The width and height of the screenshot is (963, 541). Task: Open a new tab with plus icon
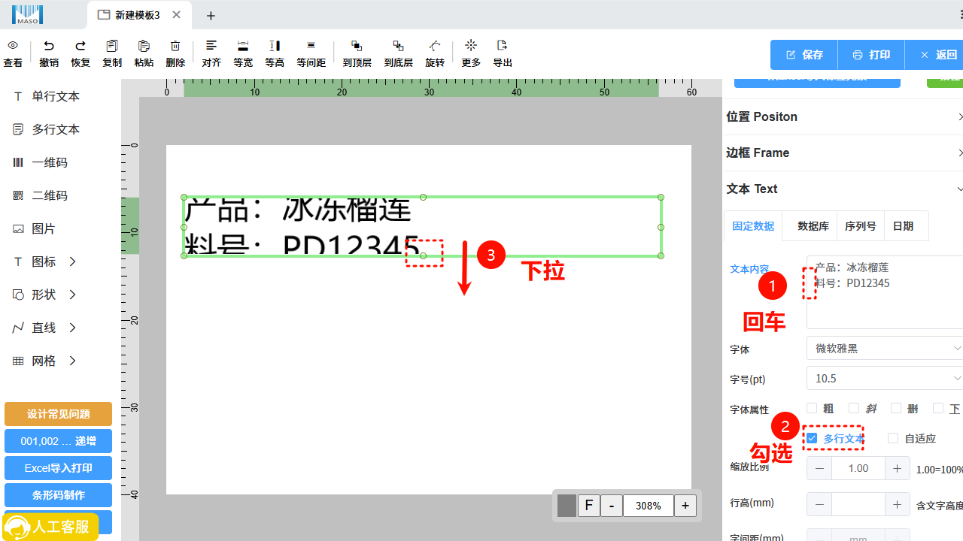point(211,15)
